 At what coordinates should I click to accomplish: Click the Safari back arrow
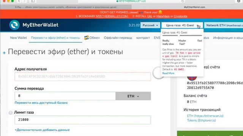pos(19,1)
